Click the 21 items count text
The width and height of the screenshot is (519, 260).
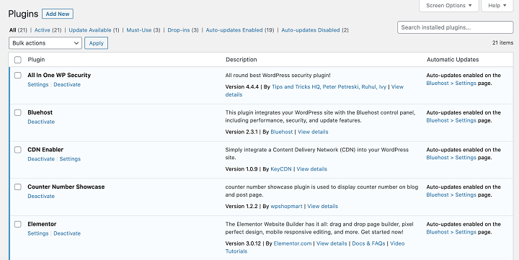[x=503, y=42]
